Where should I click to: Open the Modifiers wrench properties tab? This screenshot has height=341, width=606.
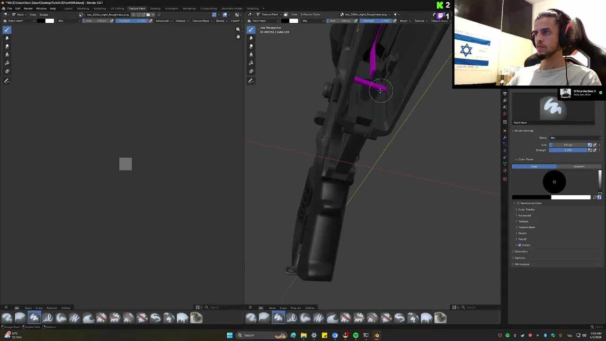tap(505, 137)
